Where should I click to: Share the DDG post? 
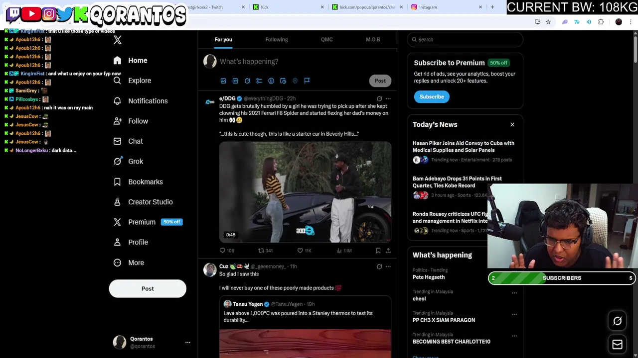[388, 251]
